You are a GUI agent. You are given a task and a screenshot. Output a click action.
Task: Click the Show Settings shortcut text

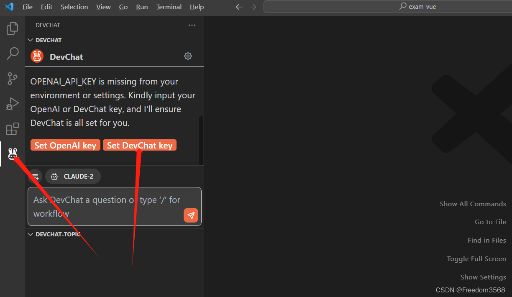click(483, 277)
